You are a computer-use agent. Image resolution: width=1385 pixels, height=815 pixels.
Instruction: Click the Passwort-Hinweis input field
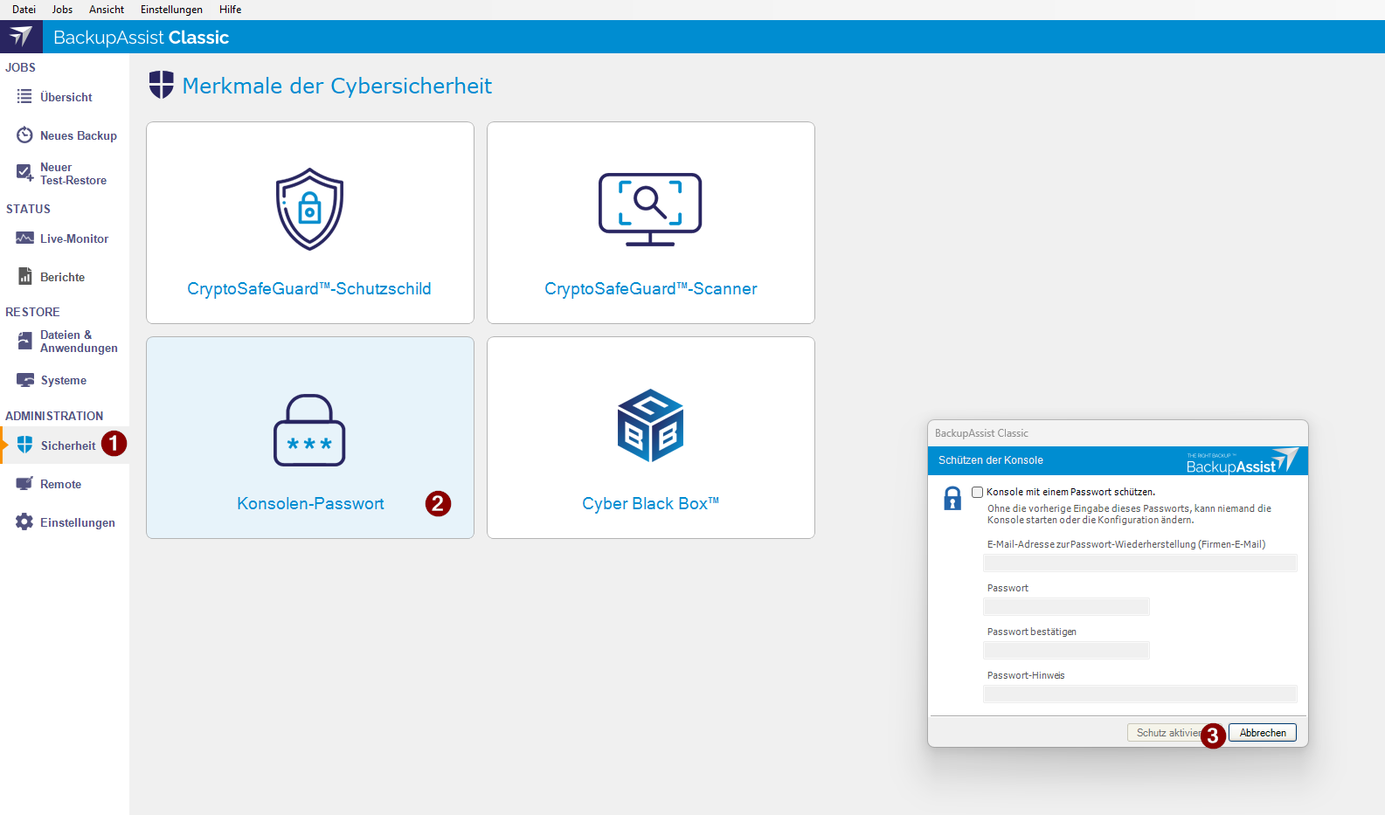tap(1139, 694)
